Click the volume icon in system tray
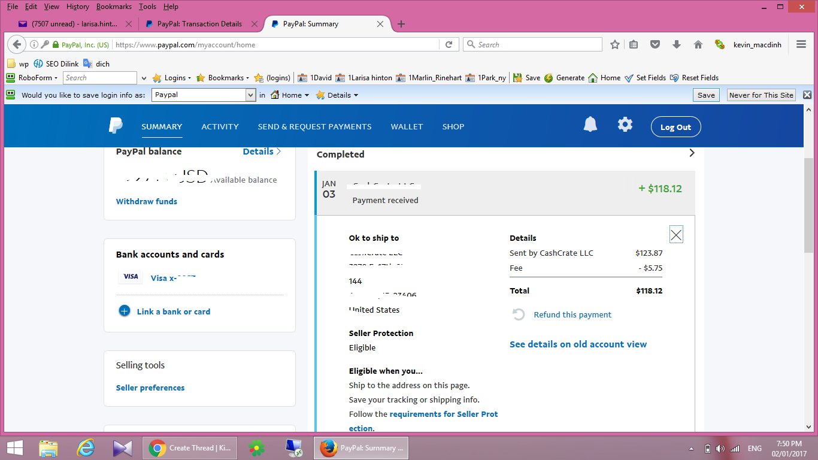The height and width of the screenshot is (460, 818). (720, 449)
